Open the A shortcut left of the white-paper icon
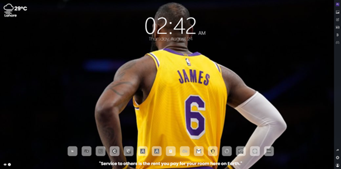The image size is (341, 169). (157, 151)
